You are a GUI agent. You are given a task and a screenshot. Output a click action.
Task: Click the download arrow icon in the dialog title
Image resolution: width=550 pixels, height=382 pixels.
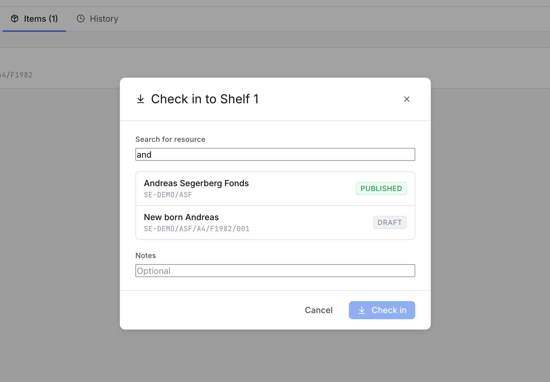pos(141,99)
